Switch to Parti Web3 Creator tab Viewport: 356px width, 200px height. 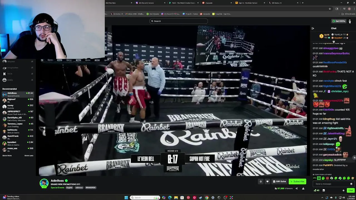point(184,3)
